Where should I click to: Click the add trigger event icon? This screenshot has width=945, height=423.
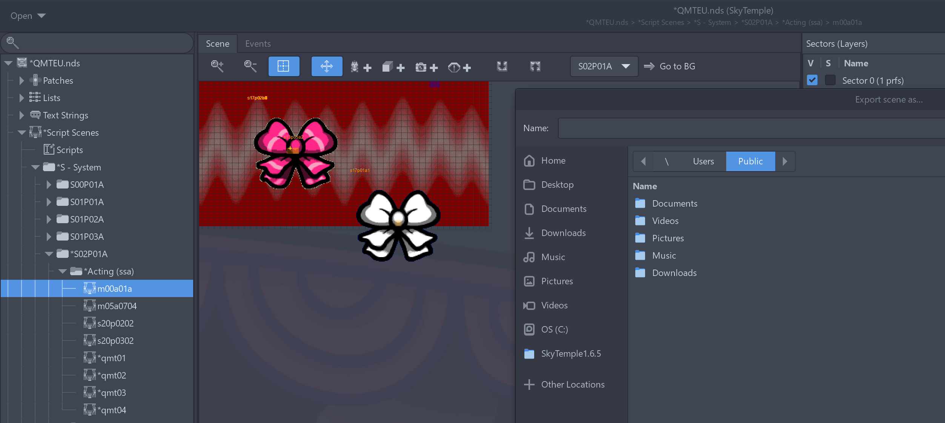[x=459, y=67]
